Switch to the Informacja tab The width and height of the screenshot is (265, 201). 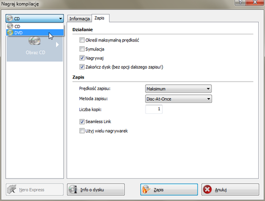79,19
